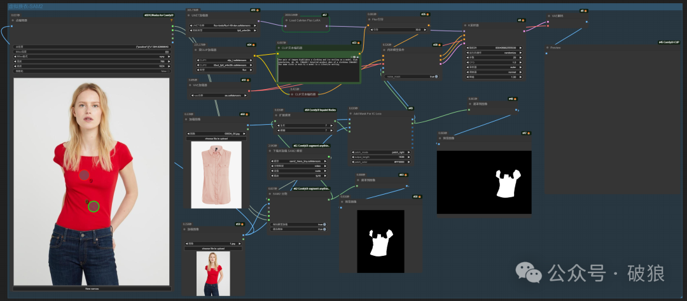The height and width of the screenshot is (301, 687).
Task: Collapse the Preview node via its title dot
Action: (x=547, y=47)
